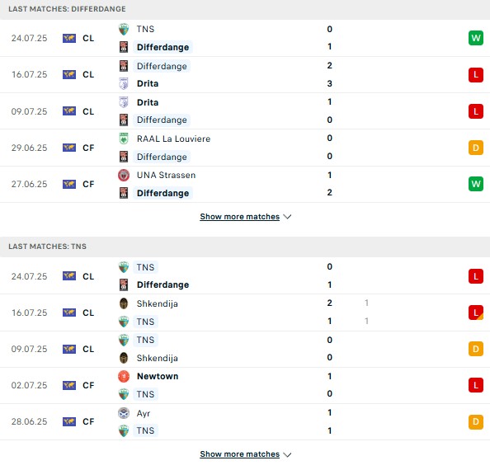Open the 09.07.25 Drita vs Differdange match row
The width and height of the screenshot is (490, 470).
(245, 111)
